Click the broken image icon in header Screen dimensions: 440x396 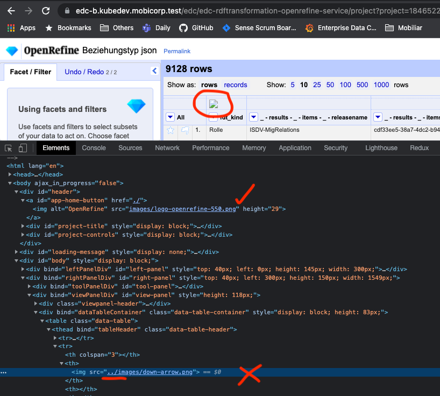click(214, 104)
